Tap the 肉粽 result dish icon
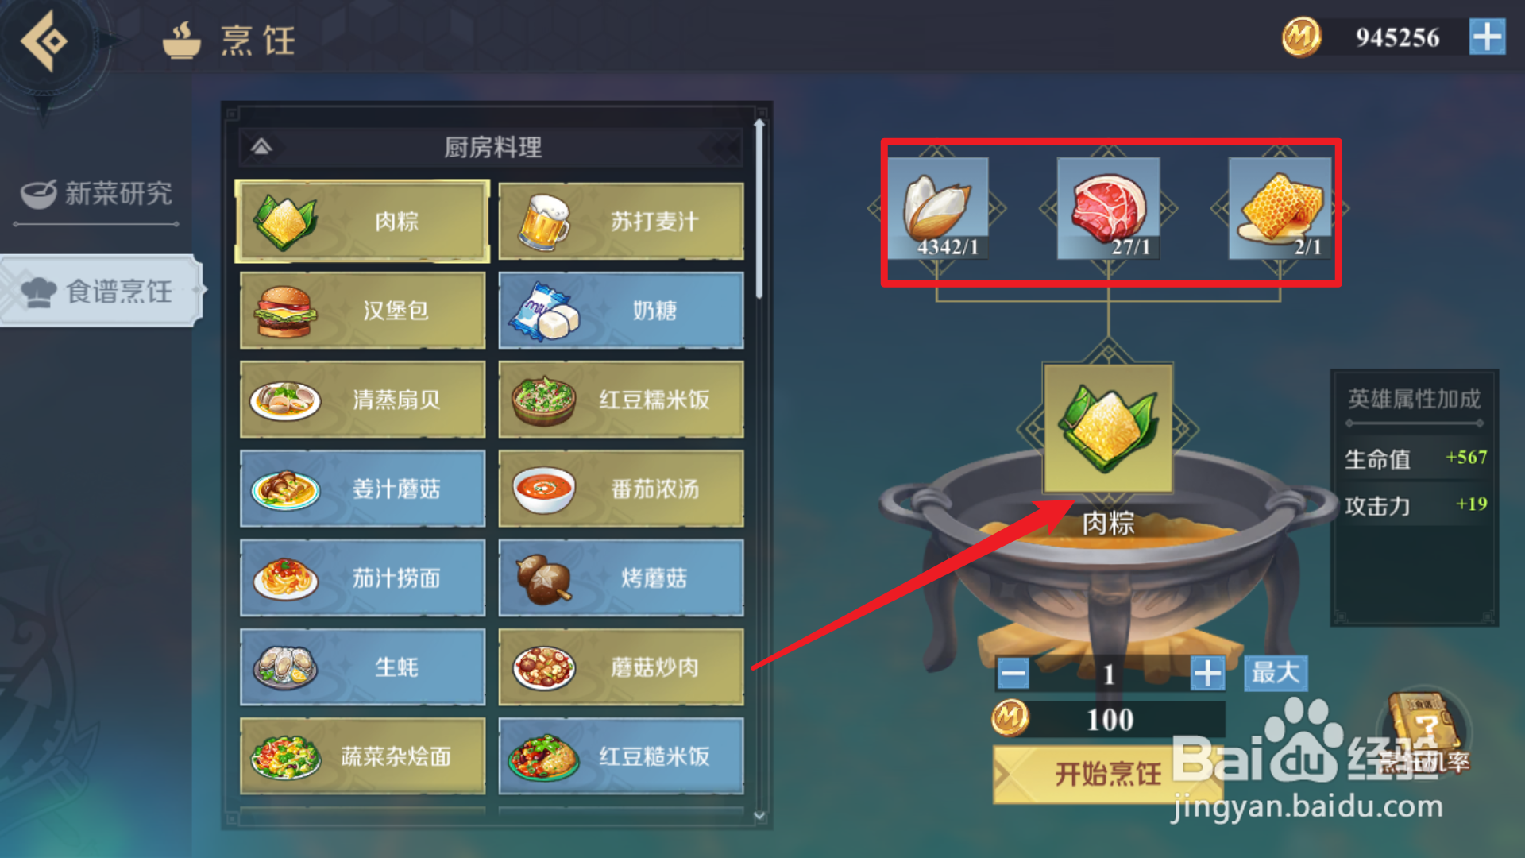The image size is (1525, 858). click(1108, 428)
